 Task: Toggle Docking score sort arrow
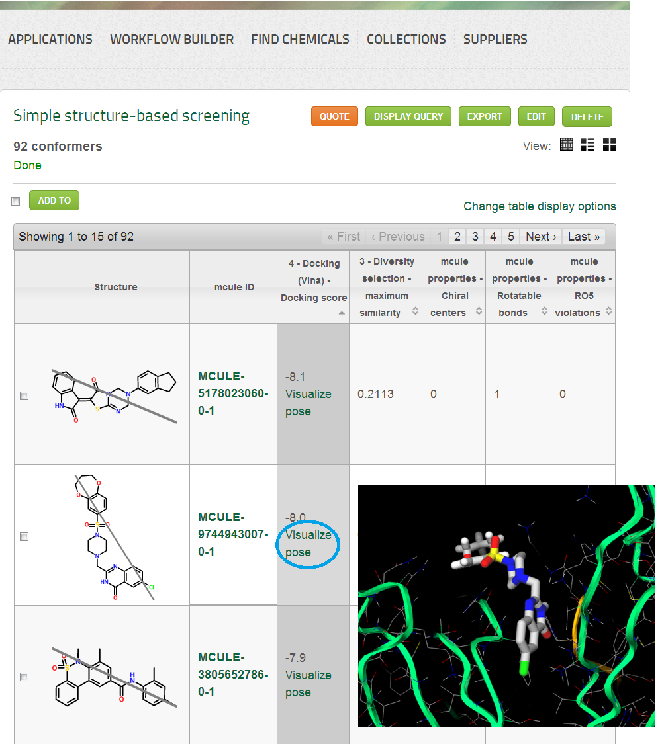(x=342, y=313)
